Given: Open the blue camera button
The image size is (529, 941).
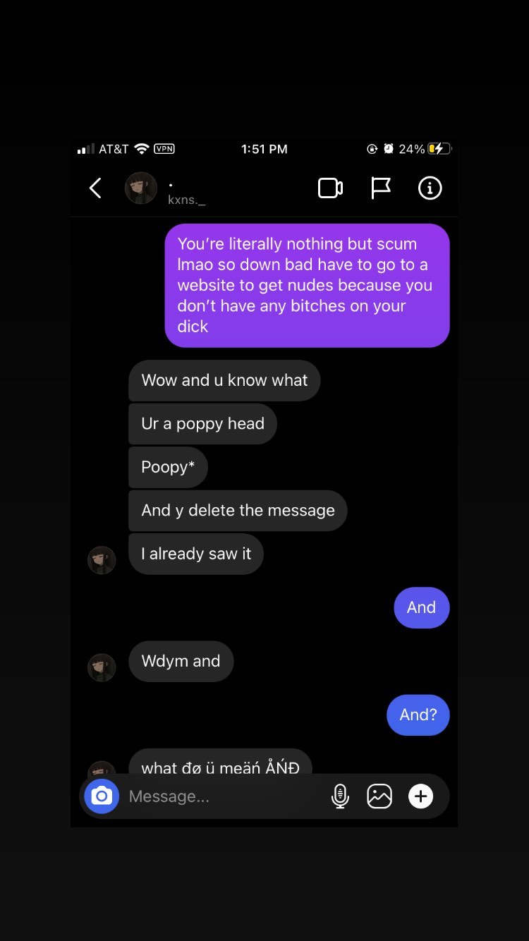Looking at the screenshot, I should coord(102,796).
